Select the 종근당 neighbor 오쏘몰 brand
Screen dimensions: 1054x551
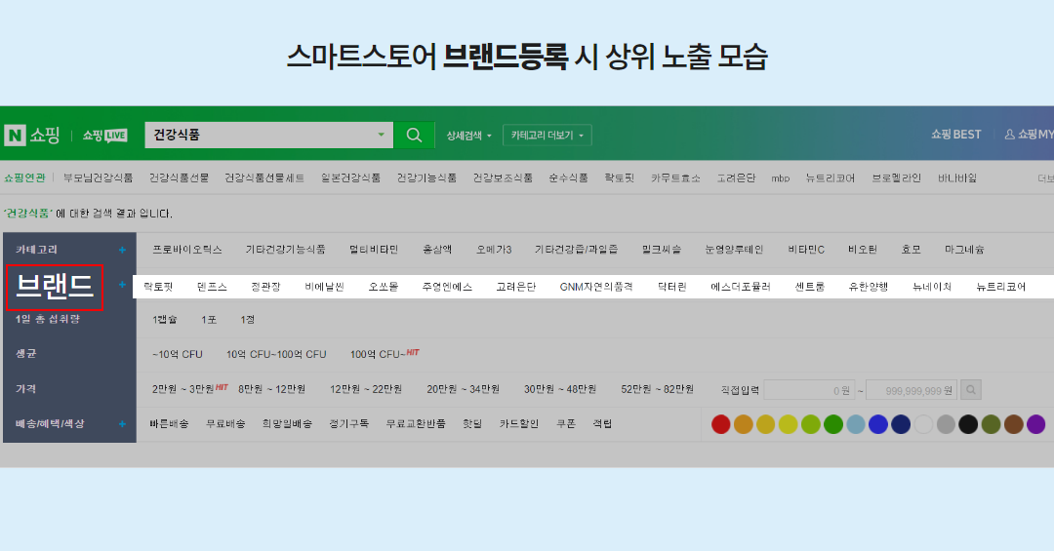384,287
